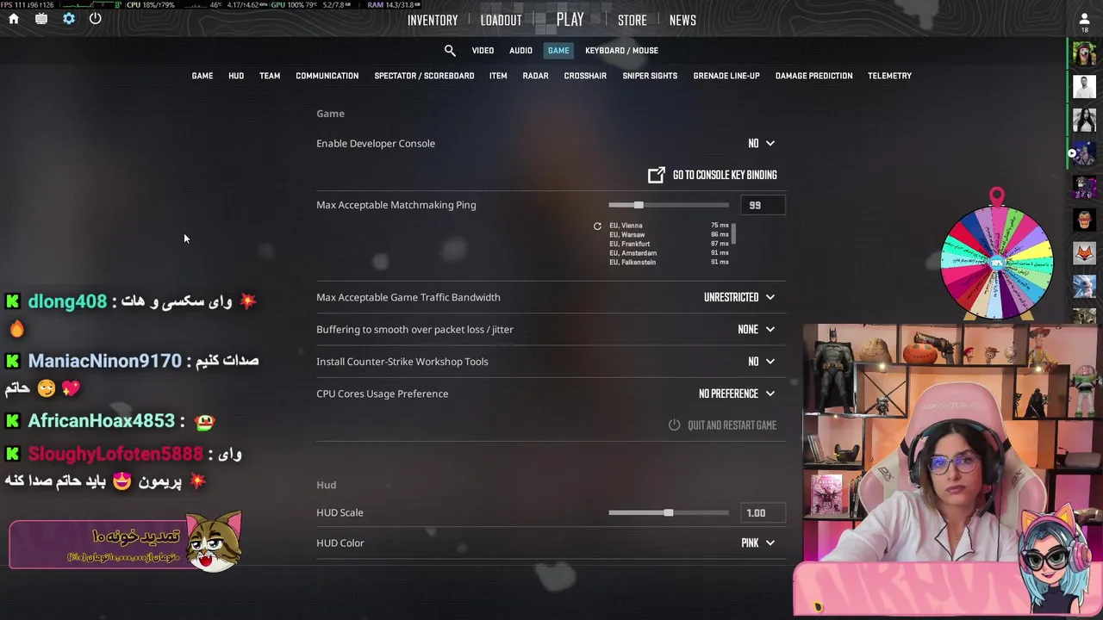This screenshot has width=1103, height=620.
Task: Click the settings search magnifier icon
Action: (450, 51)
